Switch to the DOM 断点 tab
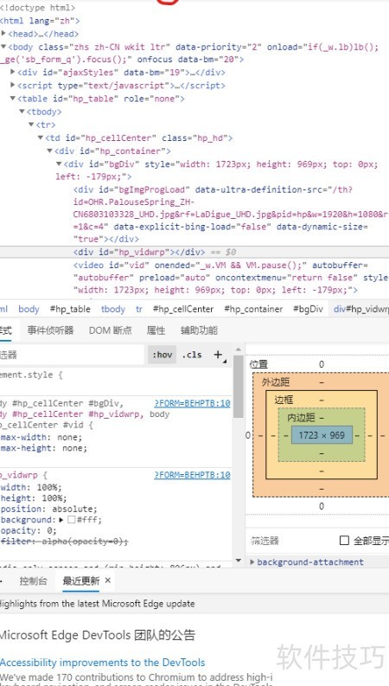 (110, 330)
